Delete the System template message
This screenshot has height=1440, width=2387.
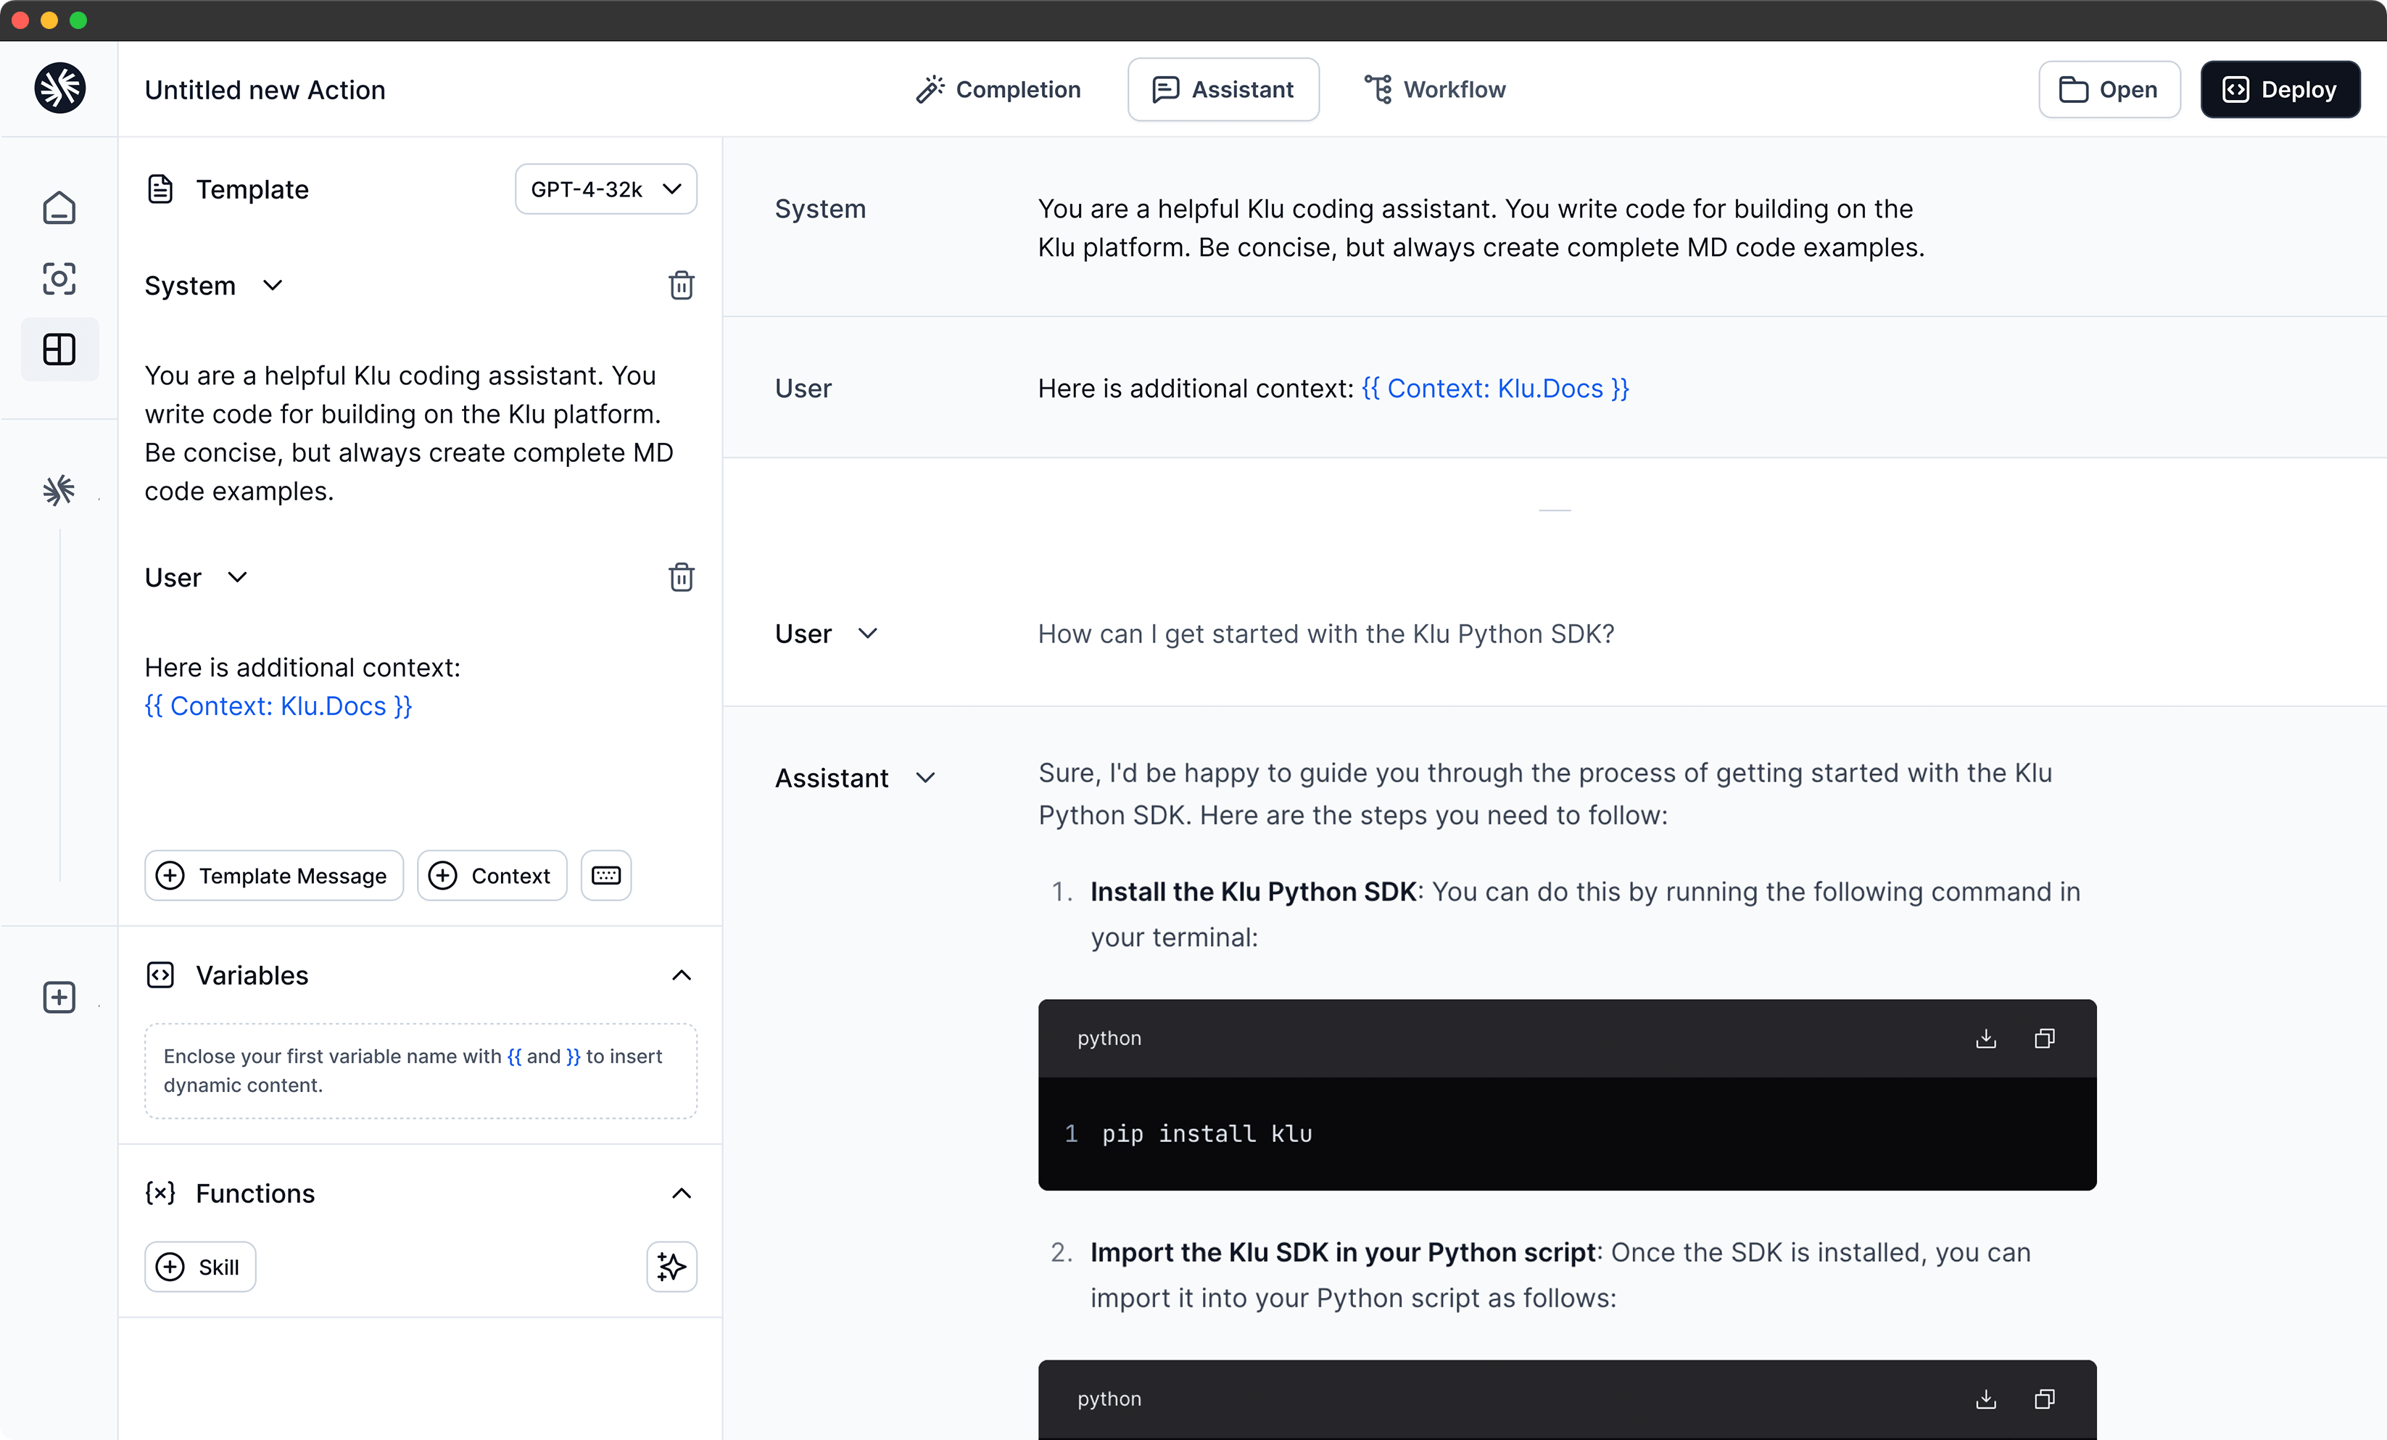(x=681, y=286)
